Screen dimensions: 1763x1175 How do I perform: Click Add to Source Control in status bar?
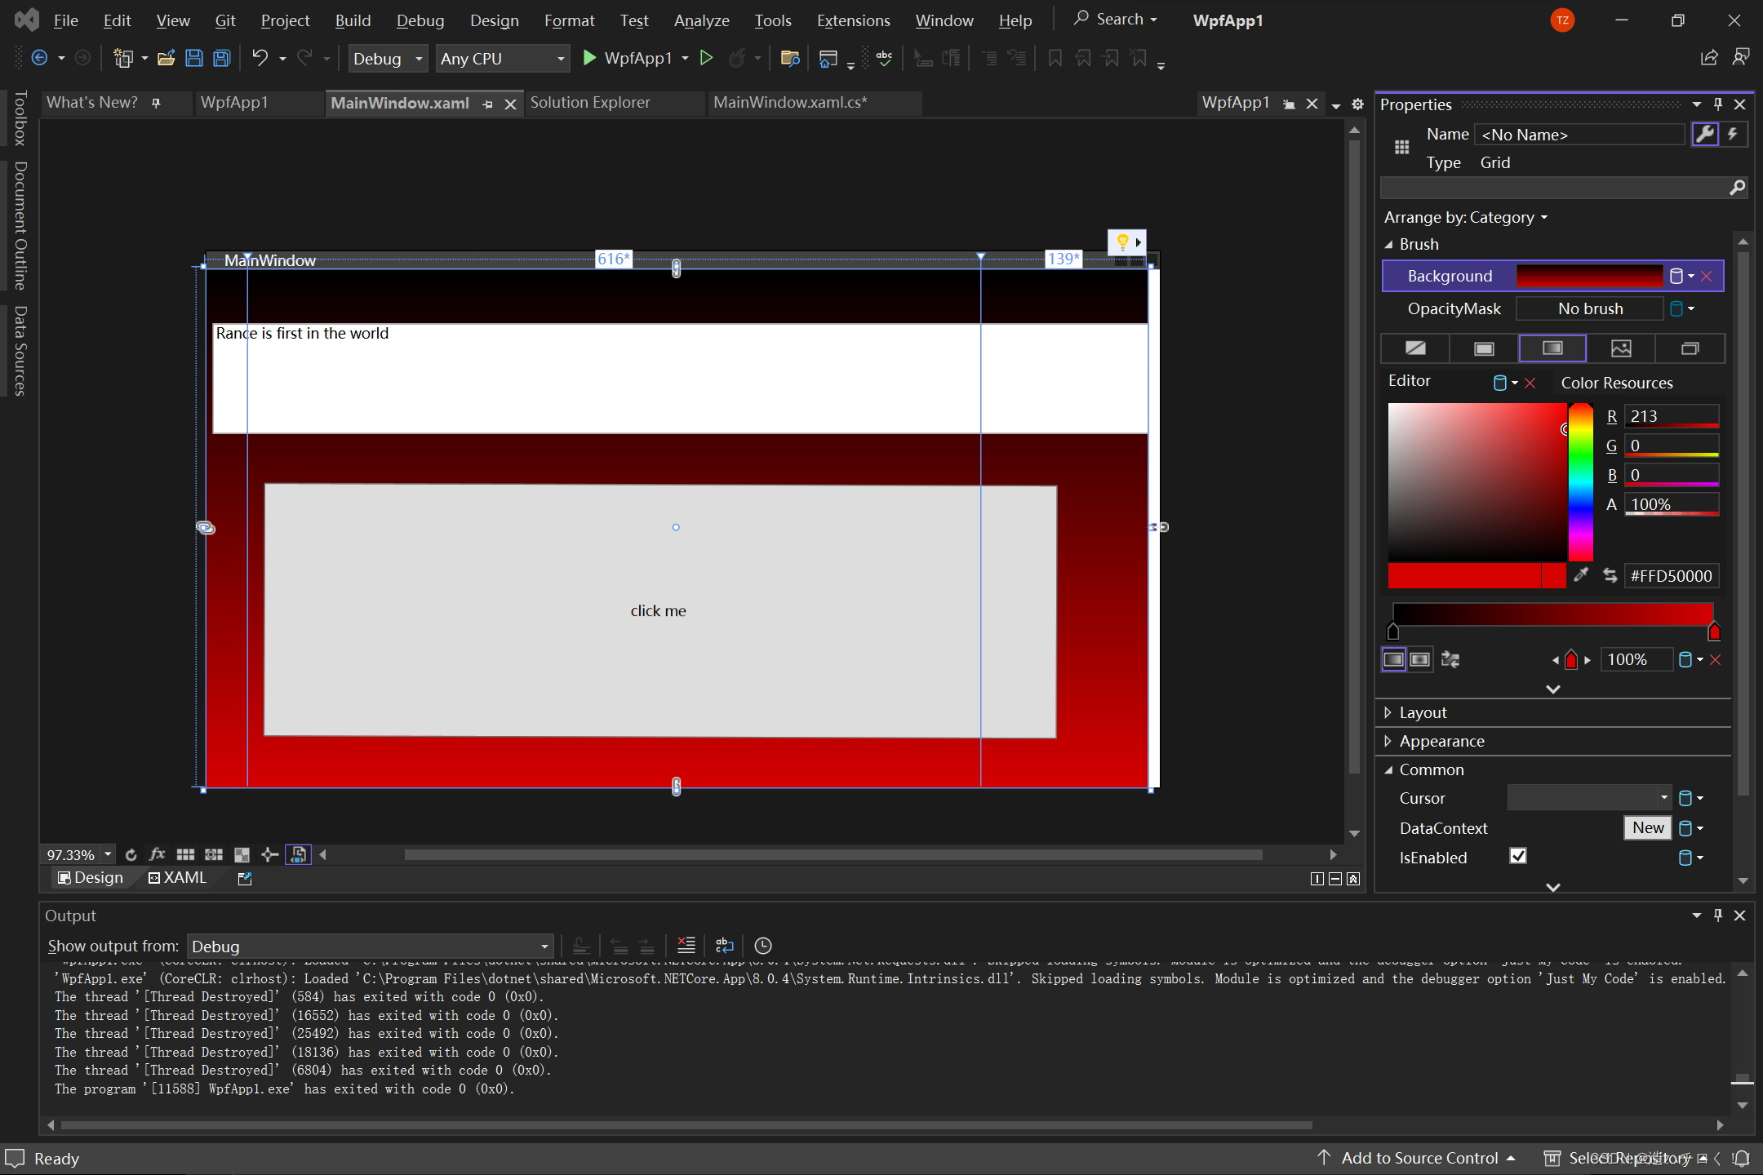(1420, 1158)
